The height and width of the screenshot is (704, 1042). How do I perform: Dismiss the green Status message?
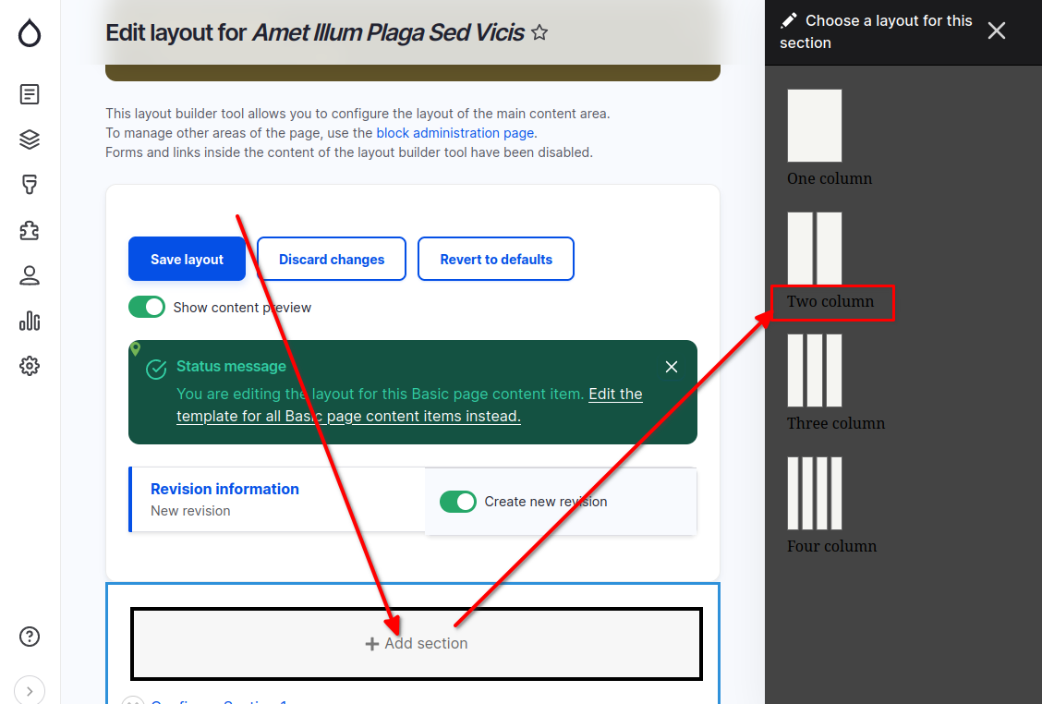point(672,366)
